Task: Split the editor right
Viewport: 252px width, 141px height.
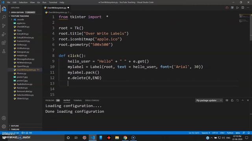Action: click(x=243, y=8)
